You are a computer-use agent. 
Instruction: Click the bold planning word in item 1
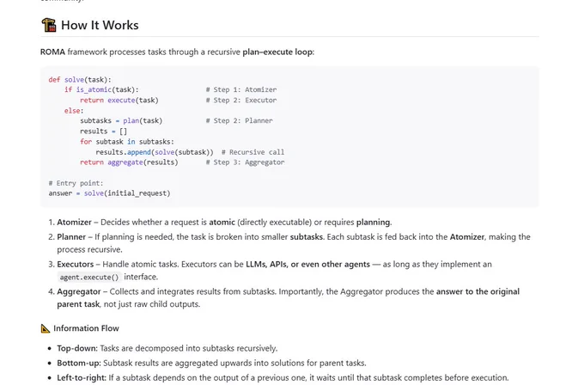coord(374,223)
